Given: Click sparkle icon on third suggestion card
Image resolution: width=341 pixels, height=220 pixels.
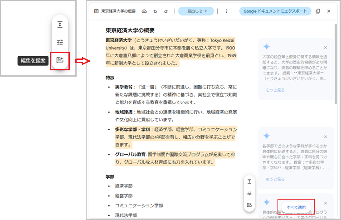Looking at the screenshot, I should [267, 202].
